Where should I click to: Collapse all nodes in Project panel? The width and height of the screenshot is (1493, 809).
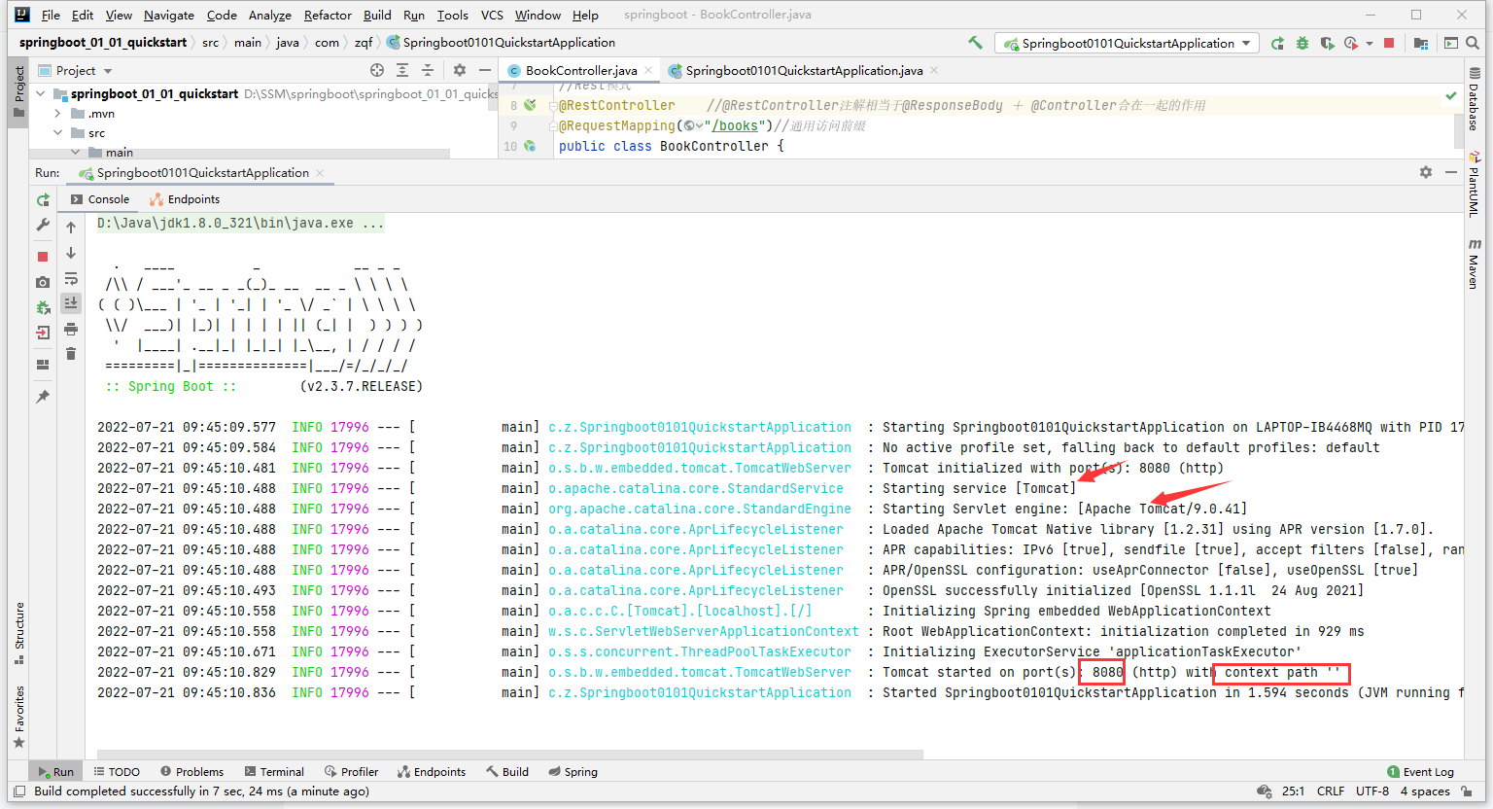[428, 70]
